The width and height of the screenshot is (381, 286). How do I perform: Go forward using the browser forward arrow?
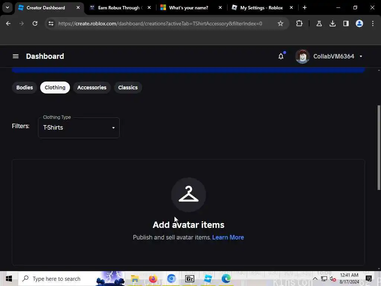pyautogui.click(x=22, y=23)
